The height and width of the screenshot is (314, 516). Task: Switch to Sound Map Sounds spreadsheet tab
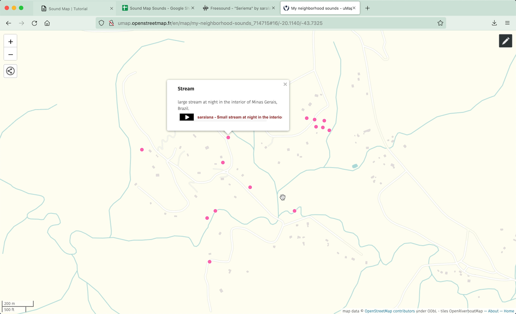[156, 8]
